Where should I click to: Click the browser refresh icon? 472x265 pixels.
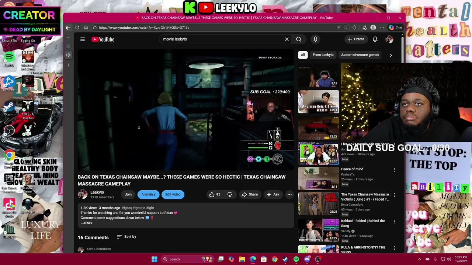coord(77,28)
